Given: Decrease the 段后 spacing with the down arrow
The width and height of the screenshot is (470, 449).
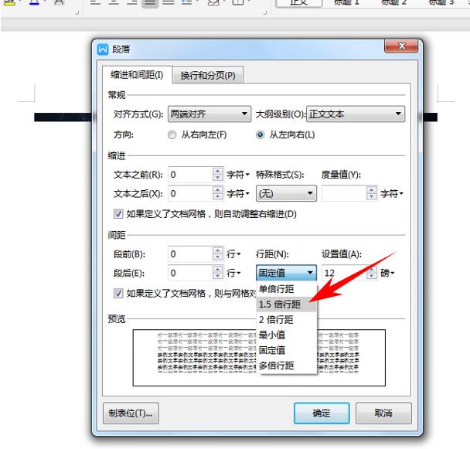Looking at the screenshot, I should [x=218, y=276].
